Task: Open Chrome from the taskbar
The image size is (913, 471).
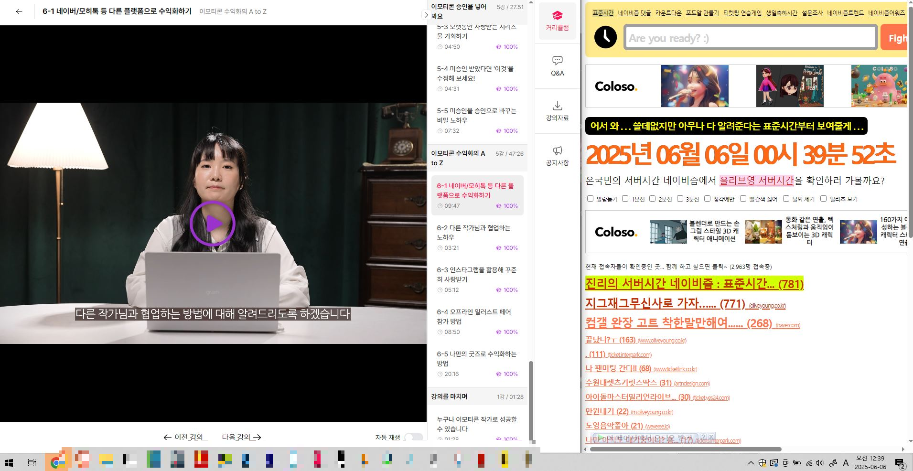Action: click(57, 462)
